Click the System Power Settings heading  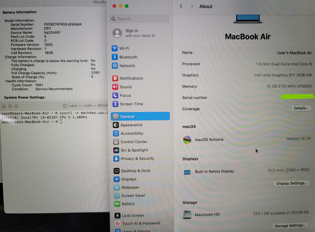25,97
